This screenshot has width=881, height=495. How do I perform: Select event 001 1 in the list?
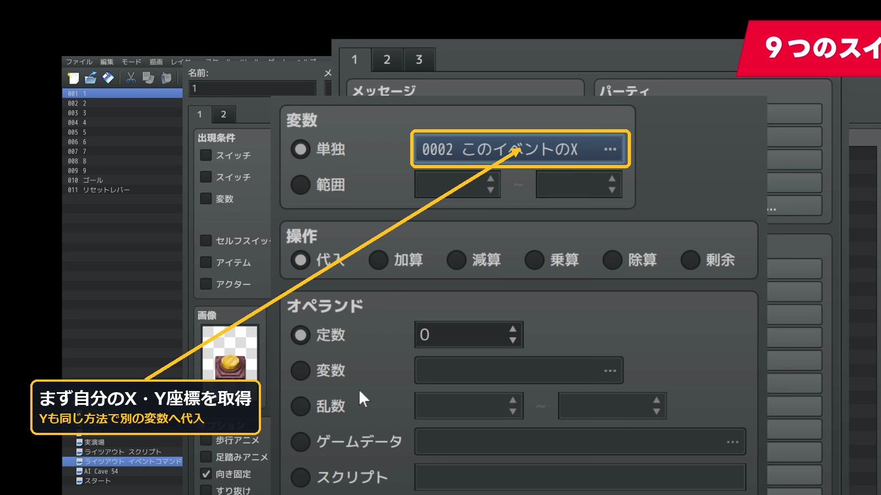[x=122, y=94]
